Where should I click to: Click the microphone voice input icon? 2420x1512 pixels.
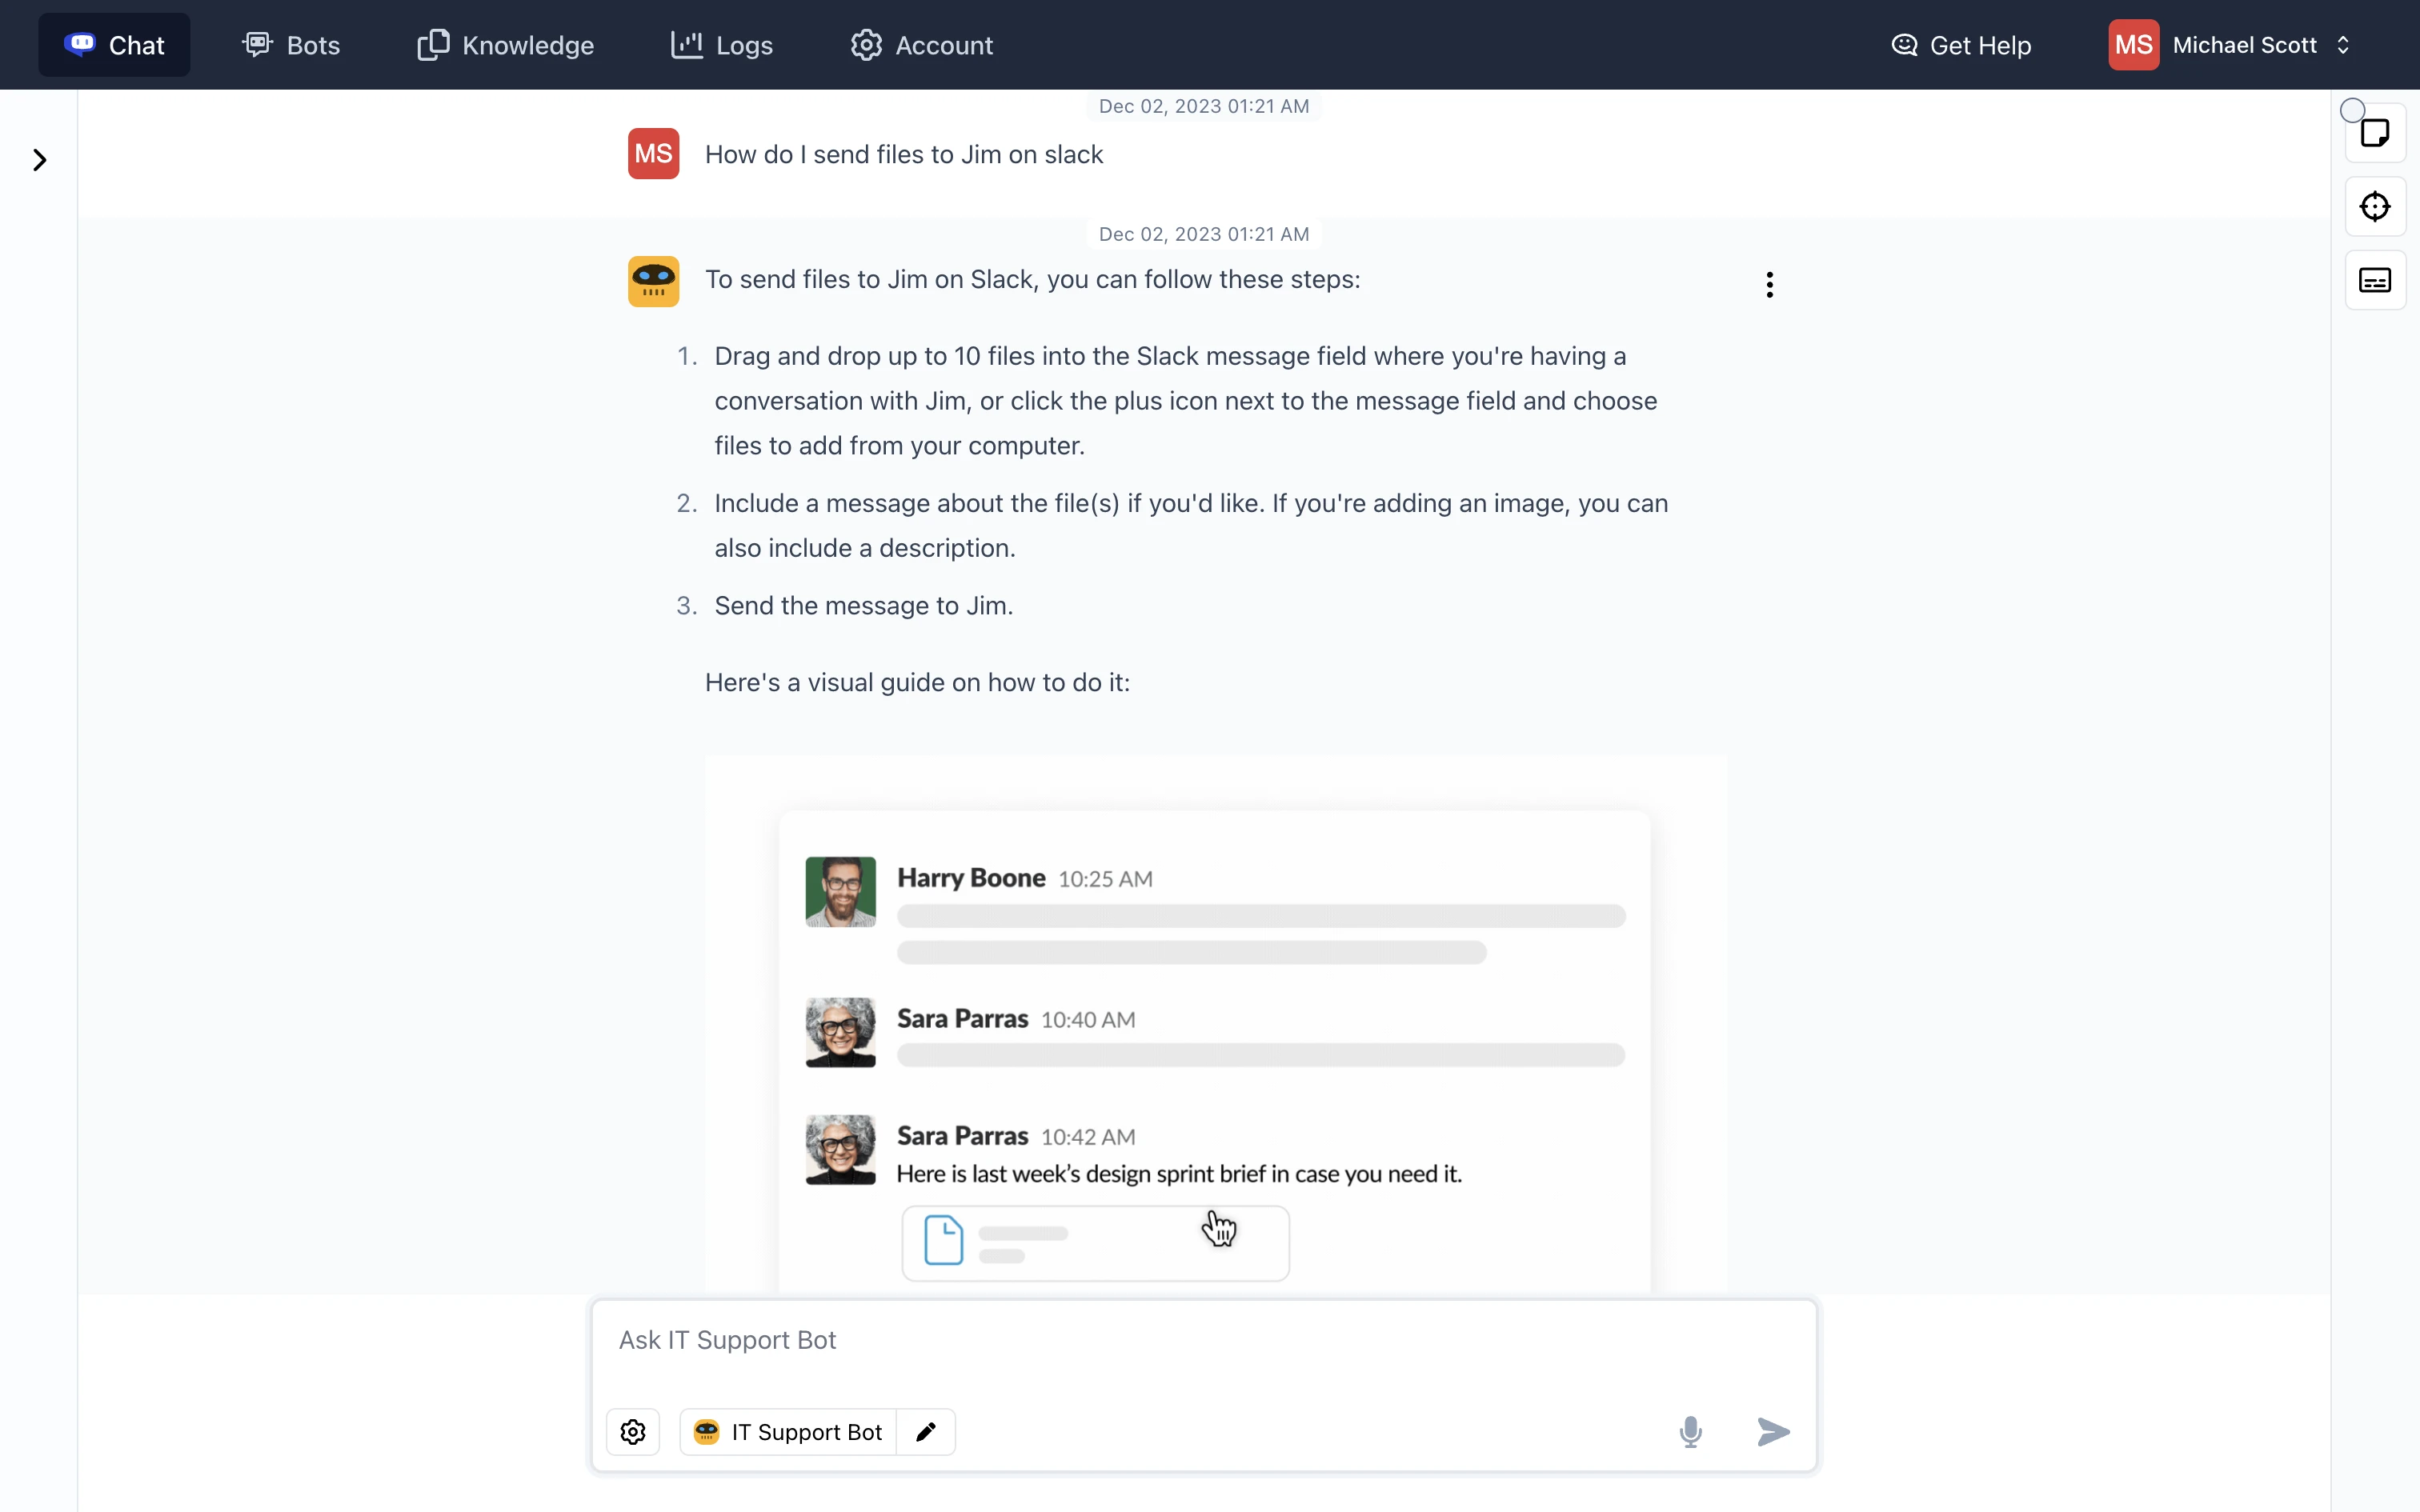tap(1690, 1431)
